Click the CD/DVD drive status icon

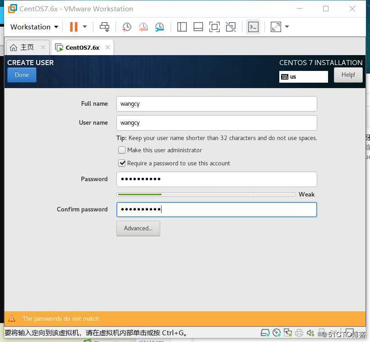pyautogui.click(x=277, y=333)
